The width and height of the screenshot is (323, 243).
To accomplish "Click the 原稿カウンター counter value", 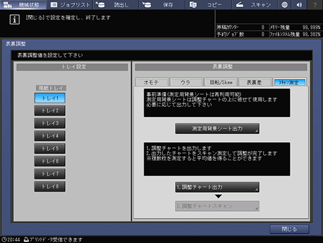I will pos(263,28).
